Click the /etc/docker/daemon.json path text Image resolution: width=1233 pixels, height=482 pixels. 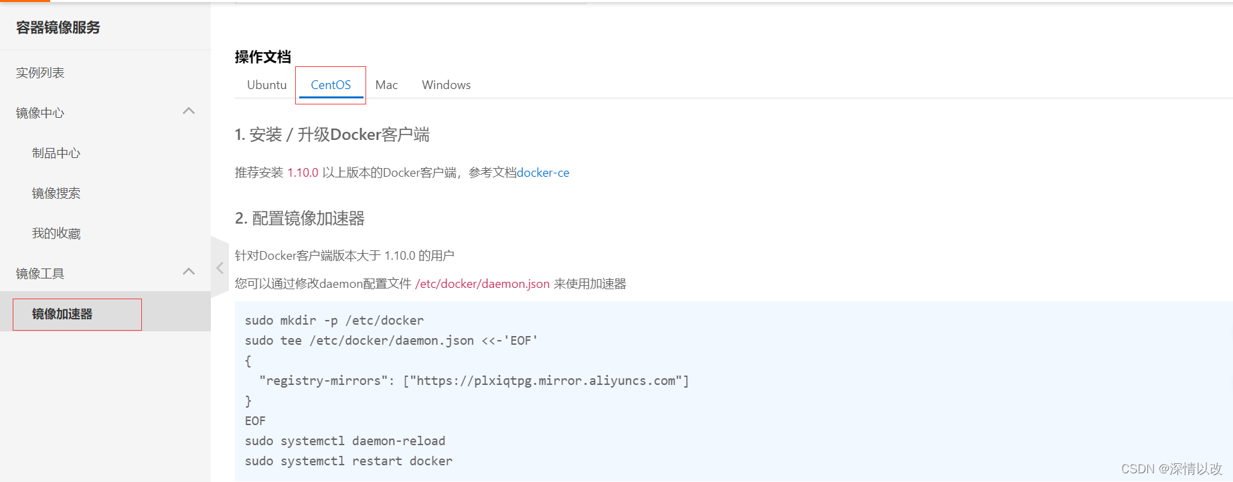(482, 284)
